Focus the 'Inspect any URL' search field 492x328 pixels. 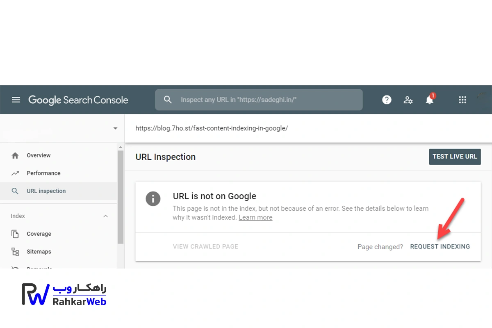tap(259, 100)
